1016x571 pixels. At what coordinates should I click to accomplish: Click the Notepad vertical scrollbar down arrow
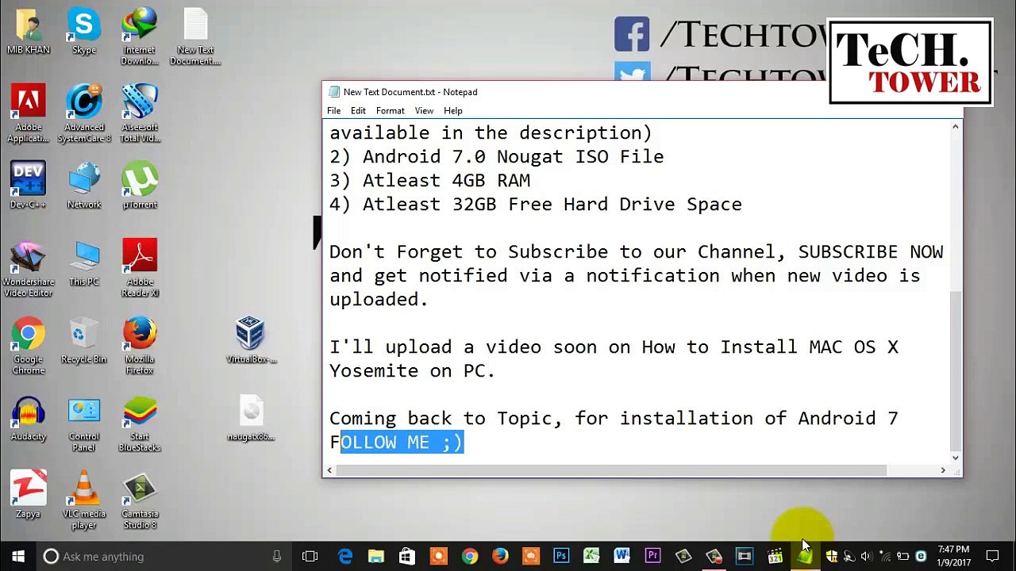(x=956, y=458)
